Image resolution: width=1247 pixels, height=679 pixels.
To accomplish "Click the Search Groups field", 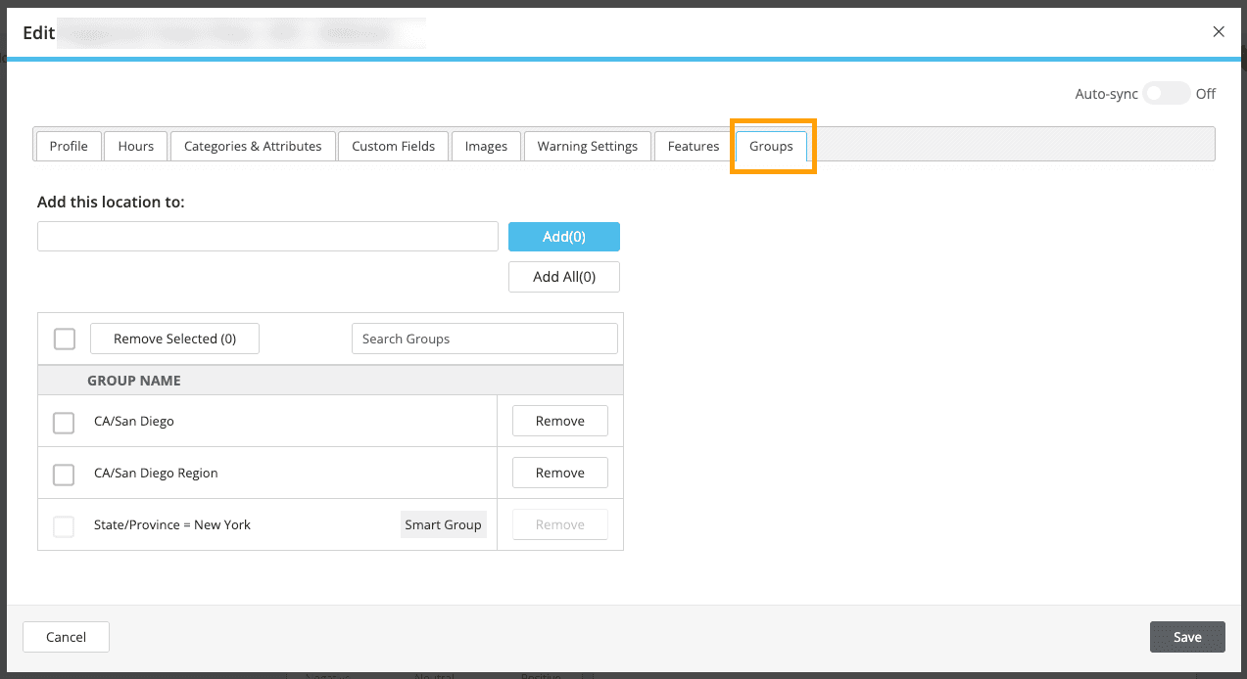I will 484,338.
